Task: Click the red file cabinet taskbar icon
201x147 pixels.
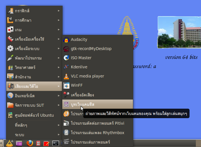Action: (38, 143)
